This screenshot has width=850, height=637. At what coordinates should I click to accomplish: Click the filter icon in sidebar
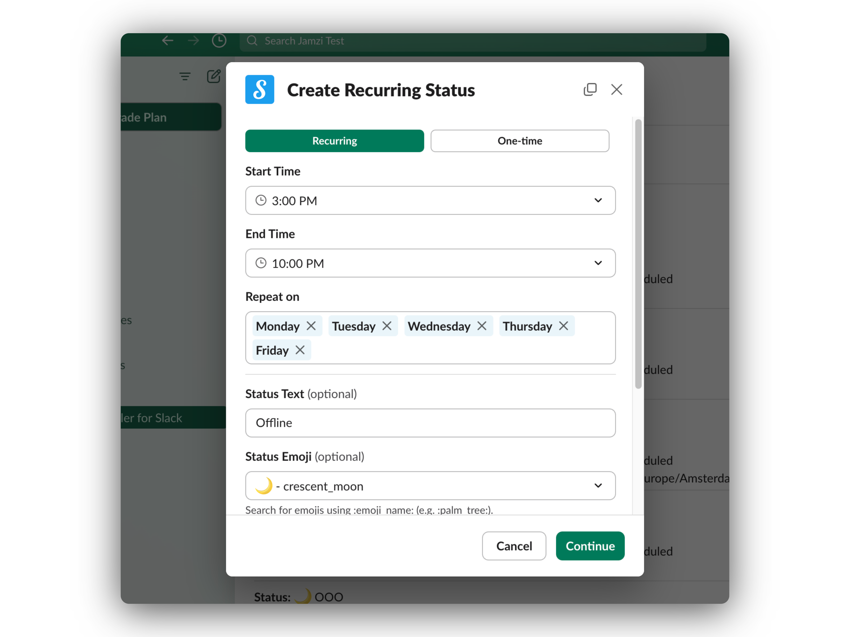coord(185,77)
